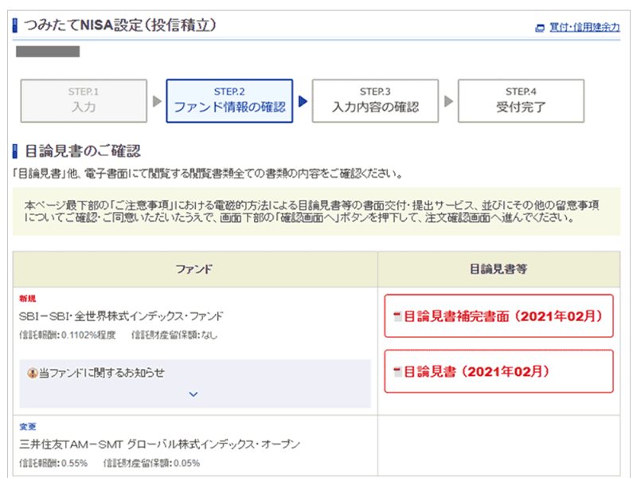The width and height of the screenshot is (637, 478).
Task: Click 信託報酬:0.55% text
Action: (53, 463)
